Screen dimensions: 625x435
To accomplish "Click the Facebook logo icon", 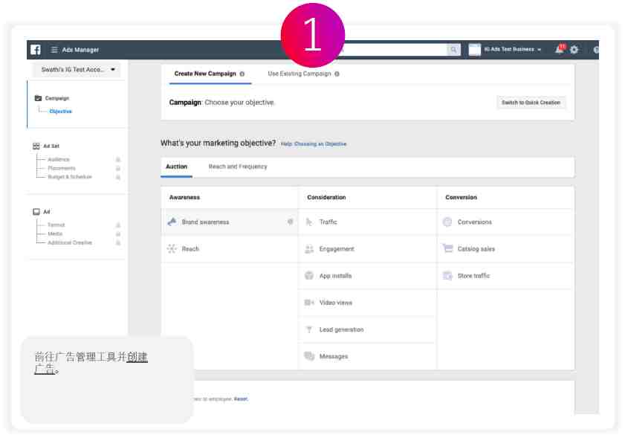I will point(36,49).
